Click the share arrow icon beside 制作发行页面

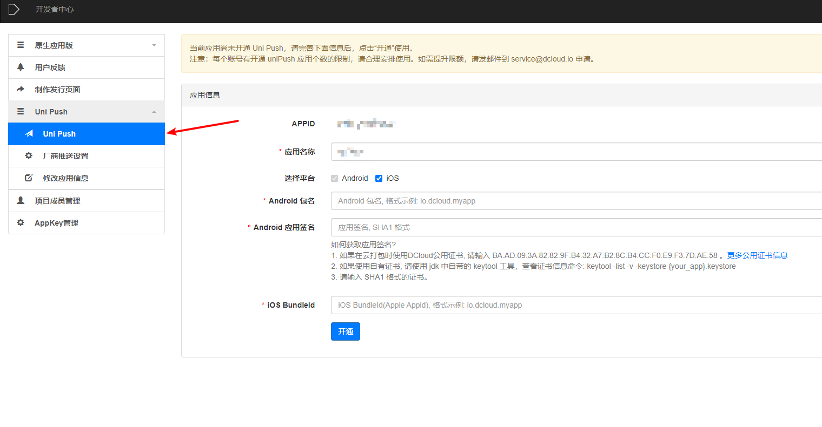(x=21, y=89)
